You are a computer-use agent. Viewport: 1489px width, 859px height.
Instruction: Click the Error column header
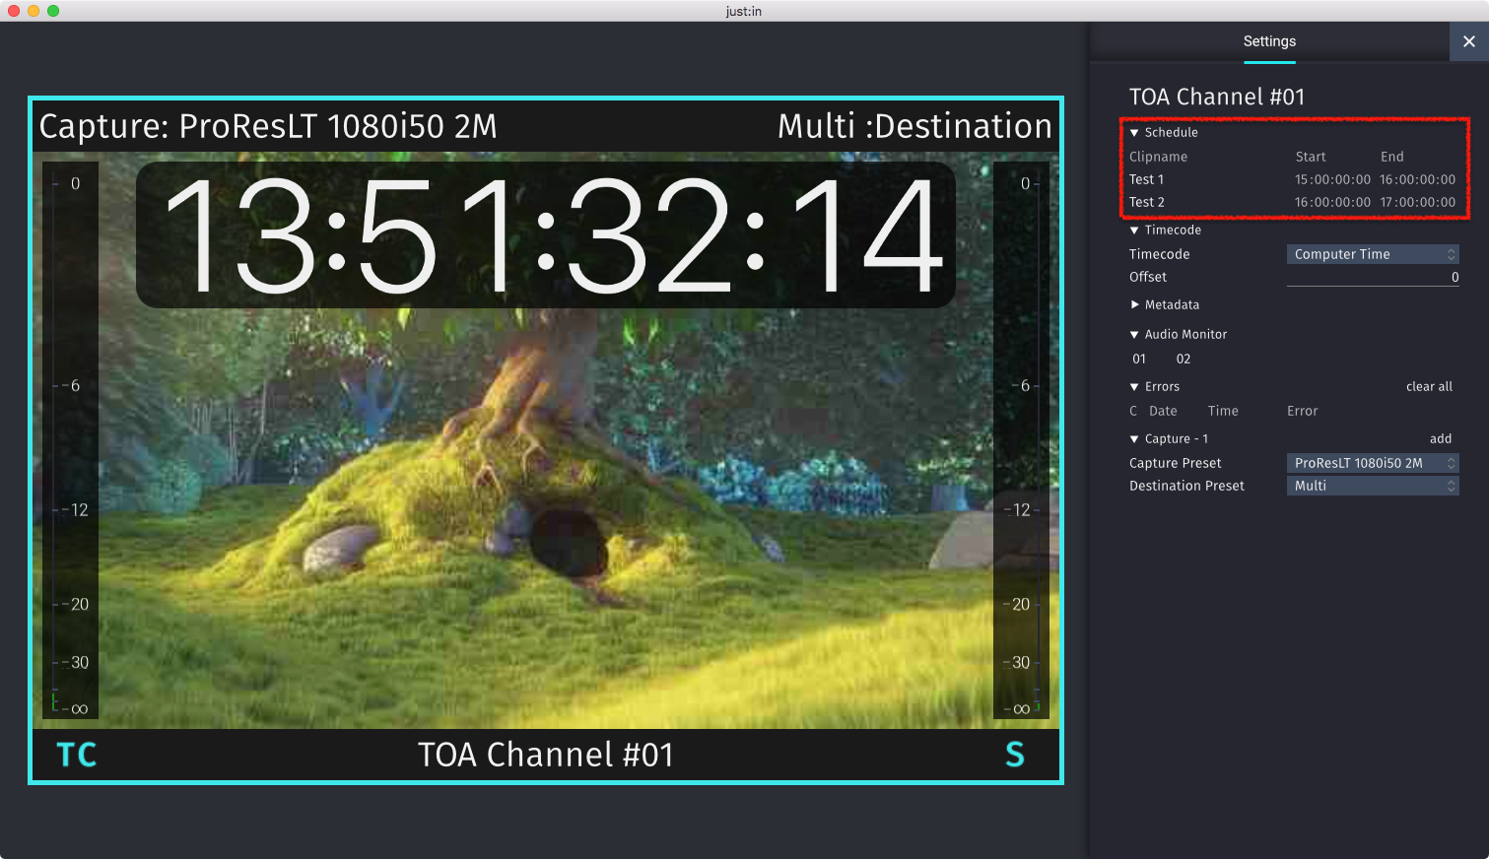pyautogui.click(x=1302, y=411)
